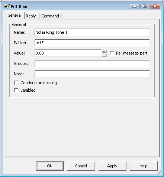Image resolution: width=164 pixels, height=177 pixels.
Task: Check the Continue processing option
Action: [x=16, y=83]
